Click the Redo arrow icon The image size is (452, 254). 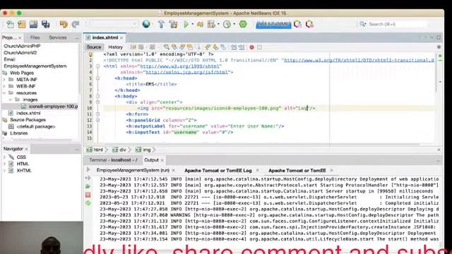(x=76, y=24)
